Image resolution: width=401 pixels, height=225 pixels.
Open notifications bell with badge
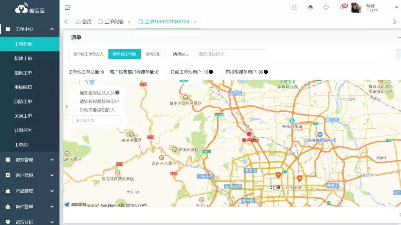342,7
